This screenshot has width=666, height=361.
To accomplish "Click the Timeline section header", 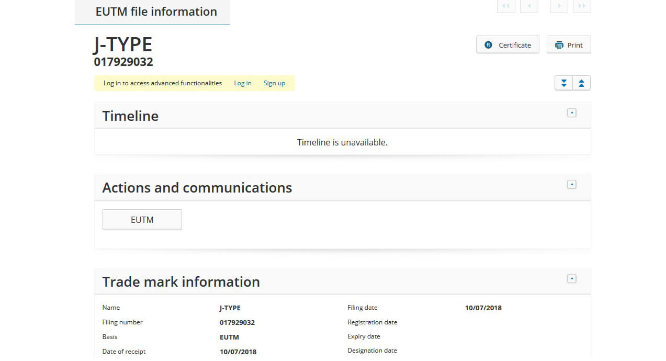I will point(130,116).
